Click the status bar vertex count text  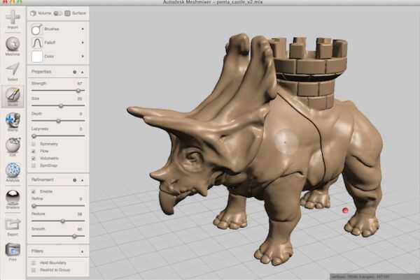(359, 277)
